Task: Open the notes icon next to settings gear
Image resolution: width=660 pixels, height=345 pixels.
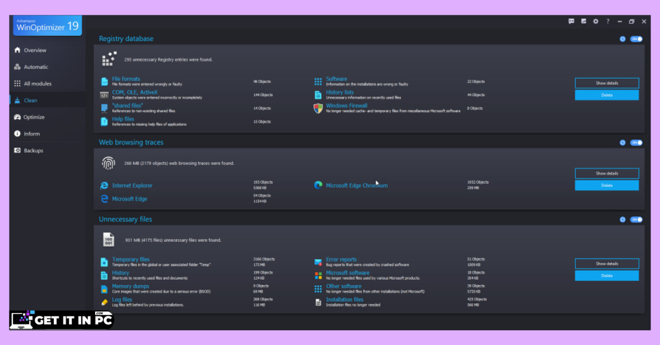Action: pyautogui.click(x=584, y=21)
